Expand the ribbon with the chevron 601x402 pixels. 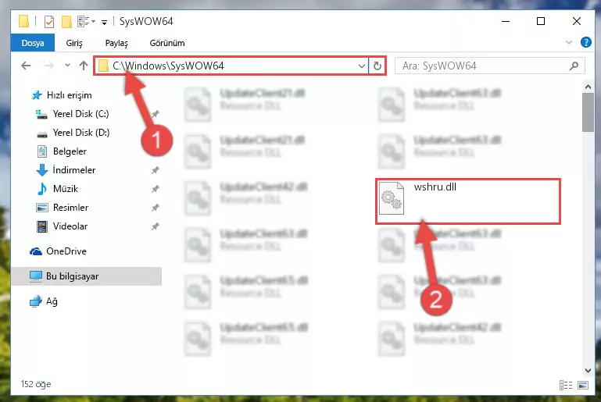coord(569,42)
